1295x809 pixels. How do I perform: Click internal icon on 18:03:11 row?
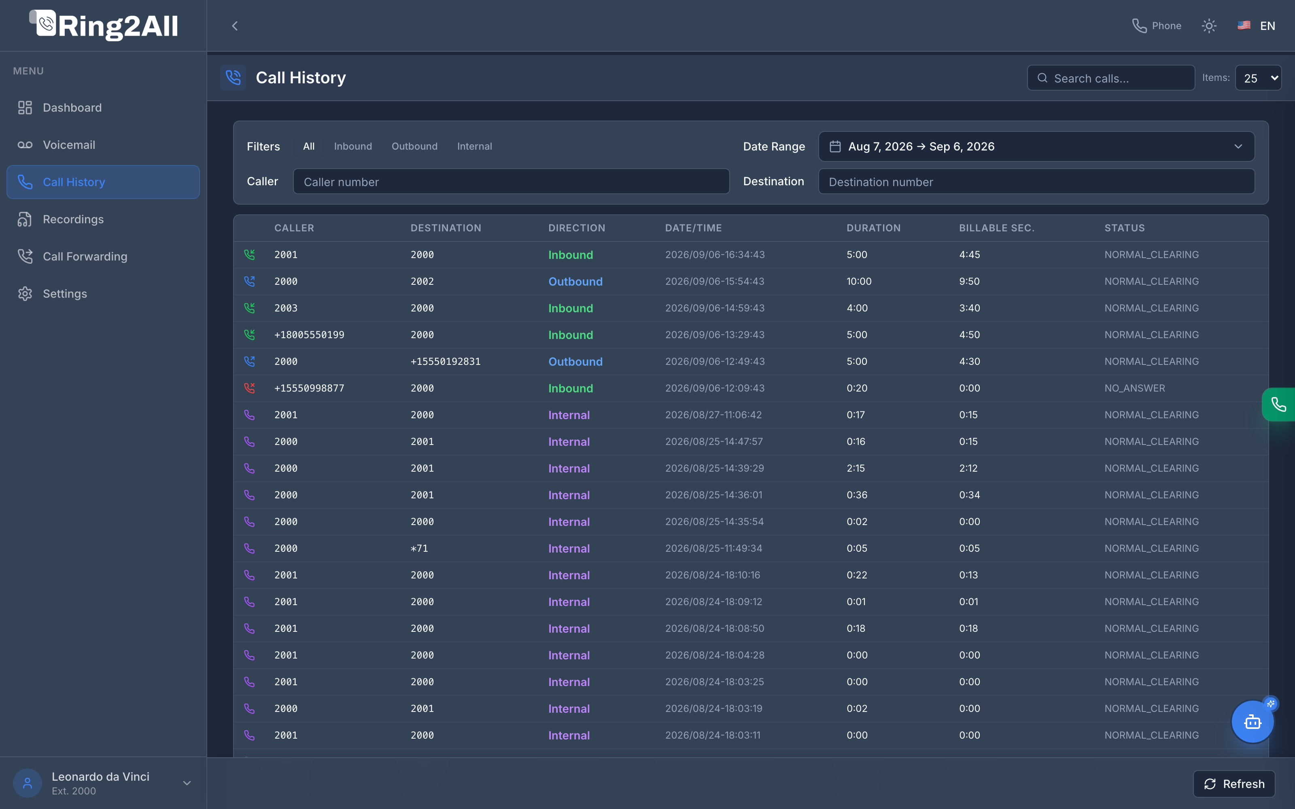(x=249, y=735)
